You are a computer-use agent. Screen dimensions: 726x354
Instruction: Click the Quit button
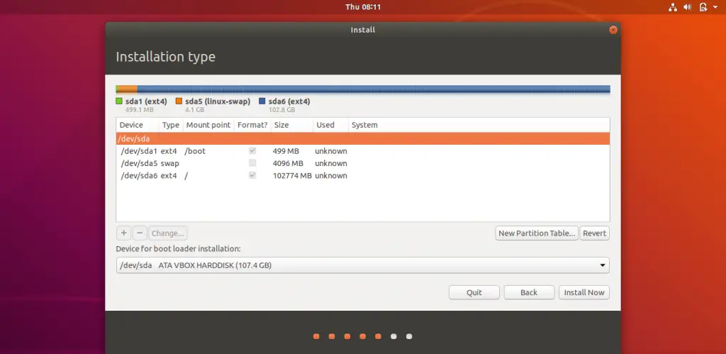[474, 292]
